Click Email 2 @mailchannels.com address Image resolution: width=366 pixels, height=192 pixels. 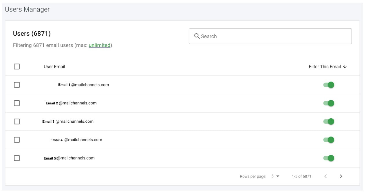(71, 103)
